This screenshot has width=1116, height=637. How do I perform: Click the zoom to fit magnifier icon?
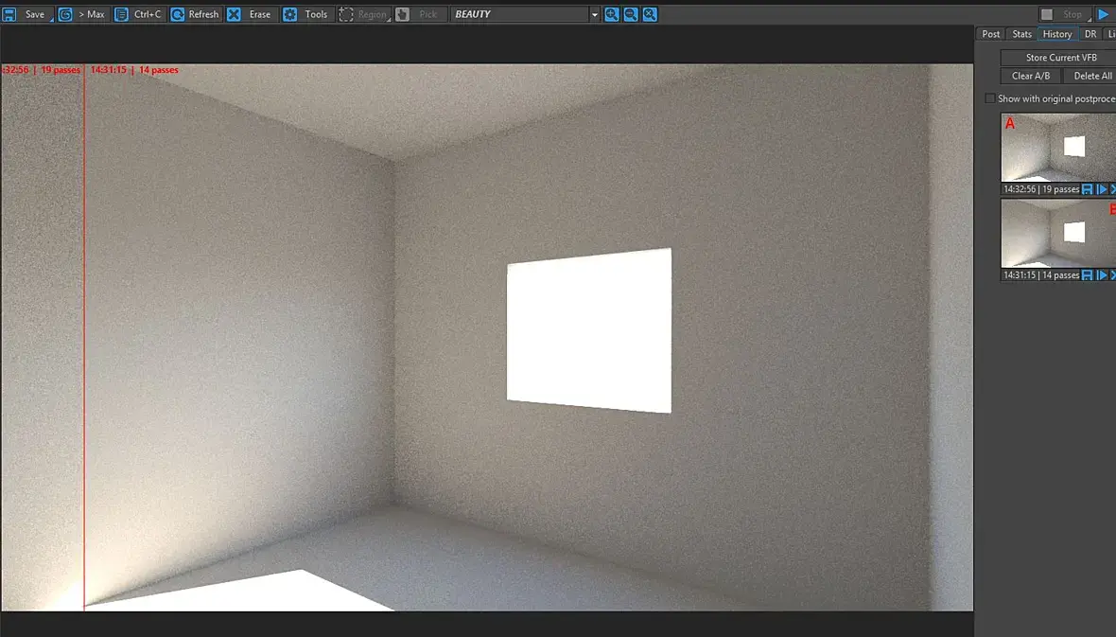[650, 14]
